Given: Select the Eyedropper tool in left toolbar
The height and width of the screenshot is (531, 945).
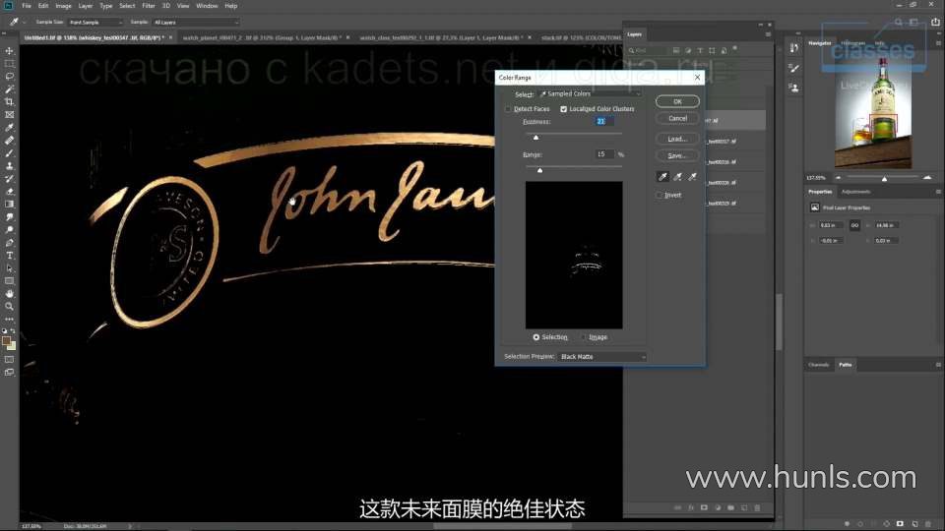Looking at the screenshot, I should click(9, 128).
